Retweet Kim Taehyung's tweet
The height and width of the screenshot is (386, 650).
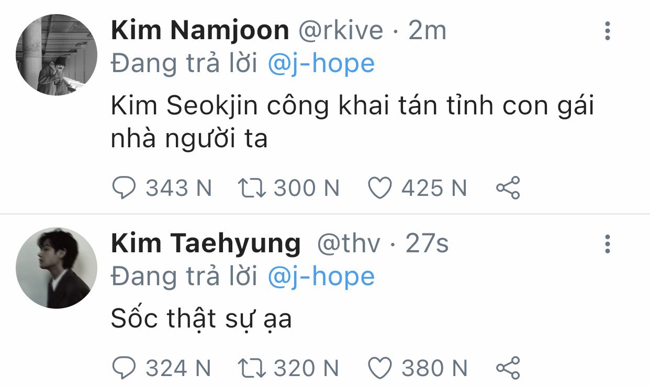click(x=252, y=369)
